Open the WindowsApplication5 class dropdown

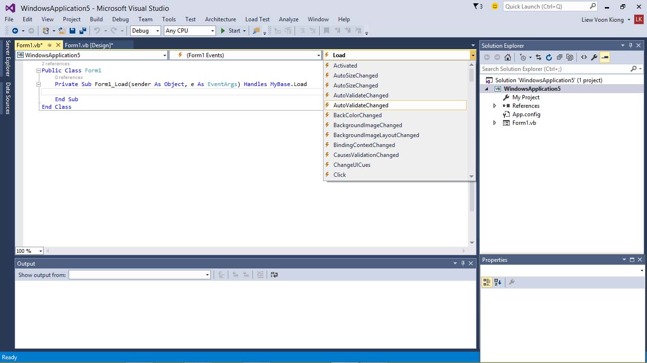pos(92,55)
